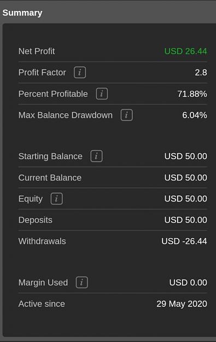Open info icon next to Profit Factor
This screenshot has width=216, height=342.
pyautogui.click(x=80, y=72)
